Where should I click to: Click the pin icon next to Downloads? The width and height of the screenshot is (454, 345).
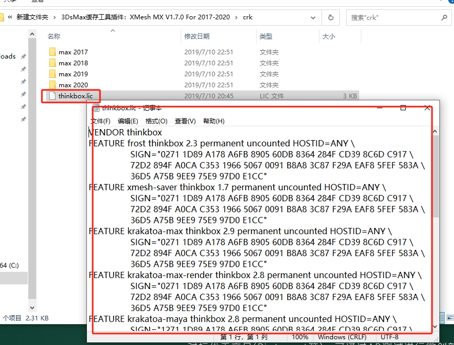click(x=24, y=56)
